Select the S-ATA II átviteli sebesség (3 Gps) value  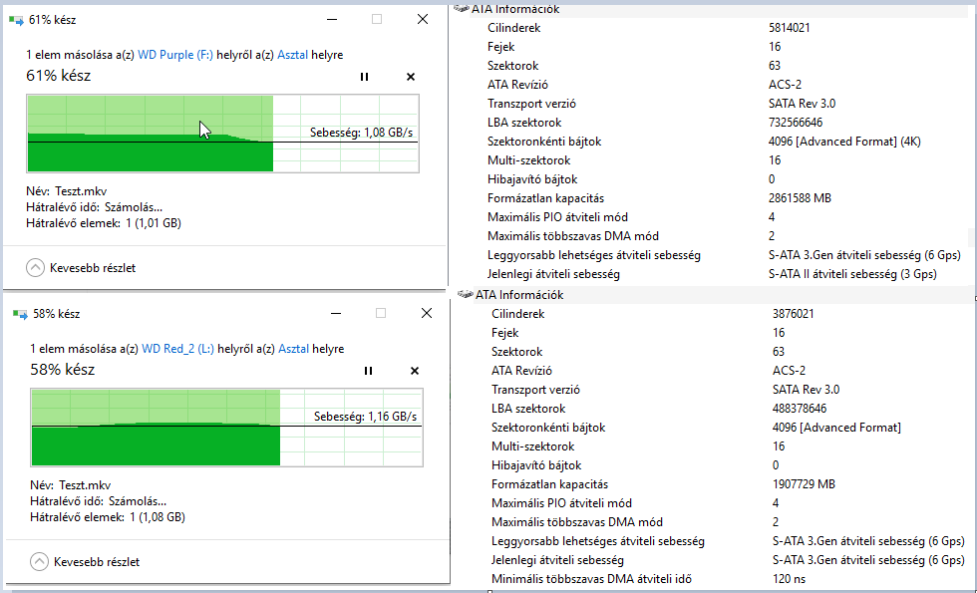(852, 274)
